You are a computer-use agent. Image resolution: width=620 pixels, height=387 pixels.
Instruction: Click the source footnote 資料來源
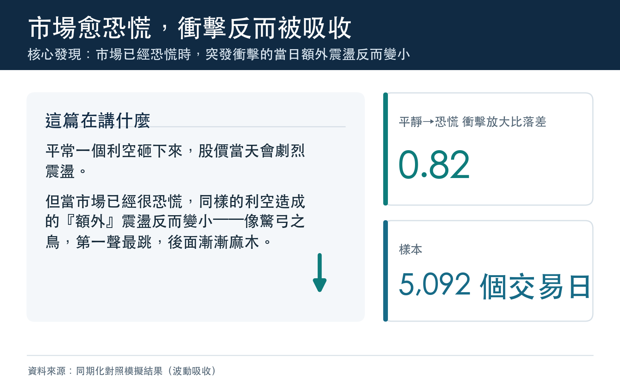coord(122,371)
